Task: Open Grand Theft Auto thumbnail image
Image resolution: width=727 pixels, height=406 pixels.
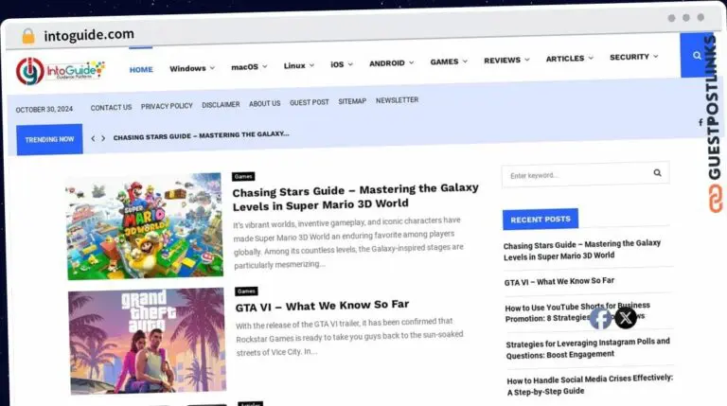Action: tap(147, 341)
